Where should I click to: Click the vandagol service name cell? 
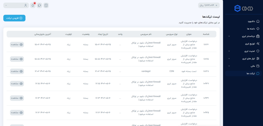click(146, 71)
